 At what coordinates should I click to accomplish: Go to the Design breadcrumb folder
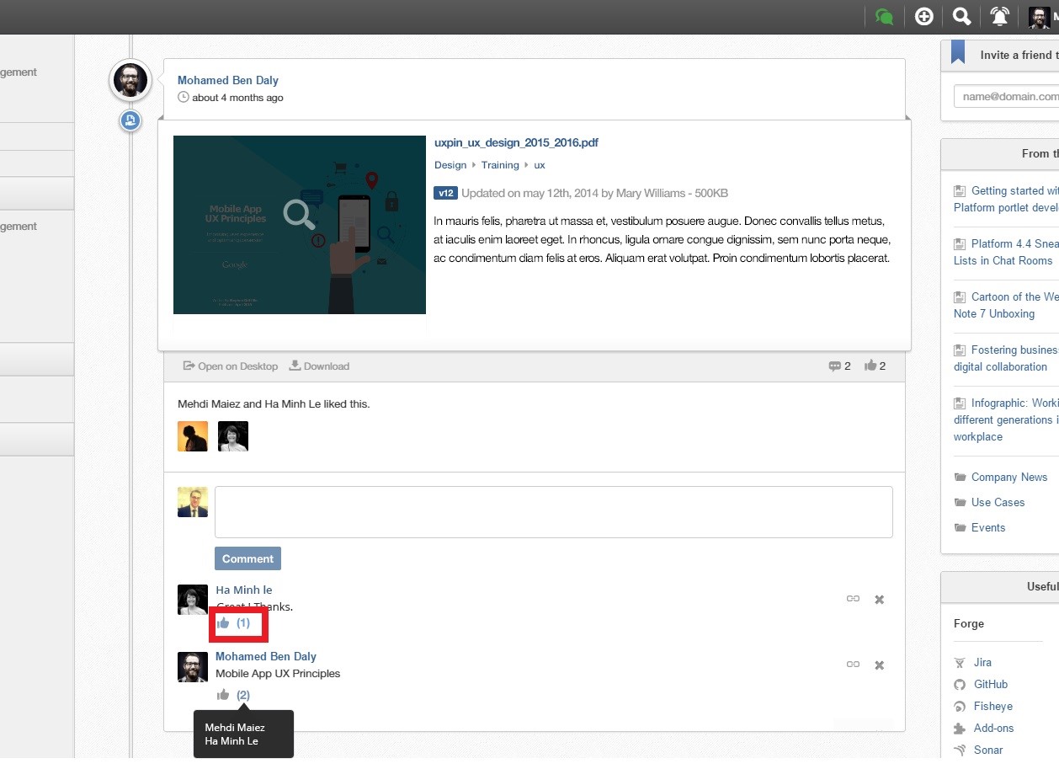click(450, 165)
